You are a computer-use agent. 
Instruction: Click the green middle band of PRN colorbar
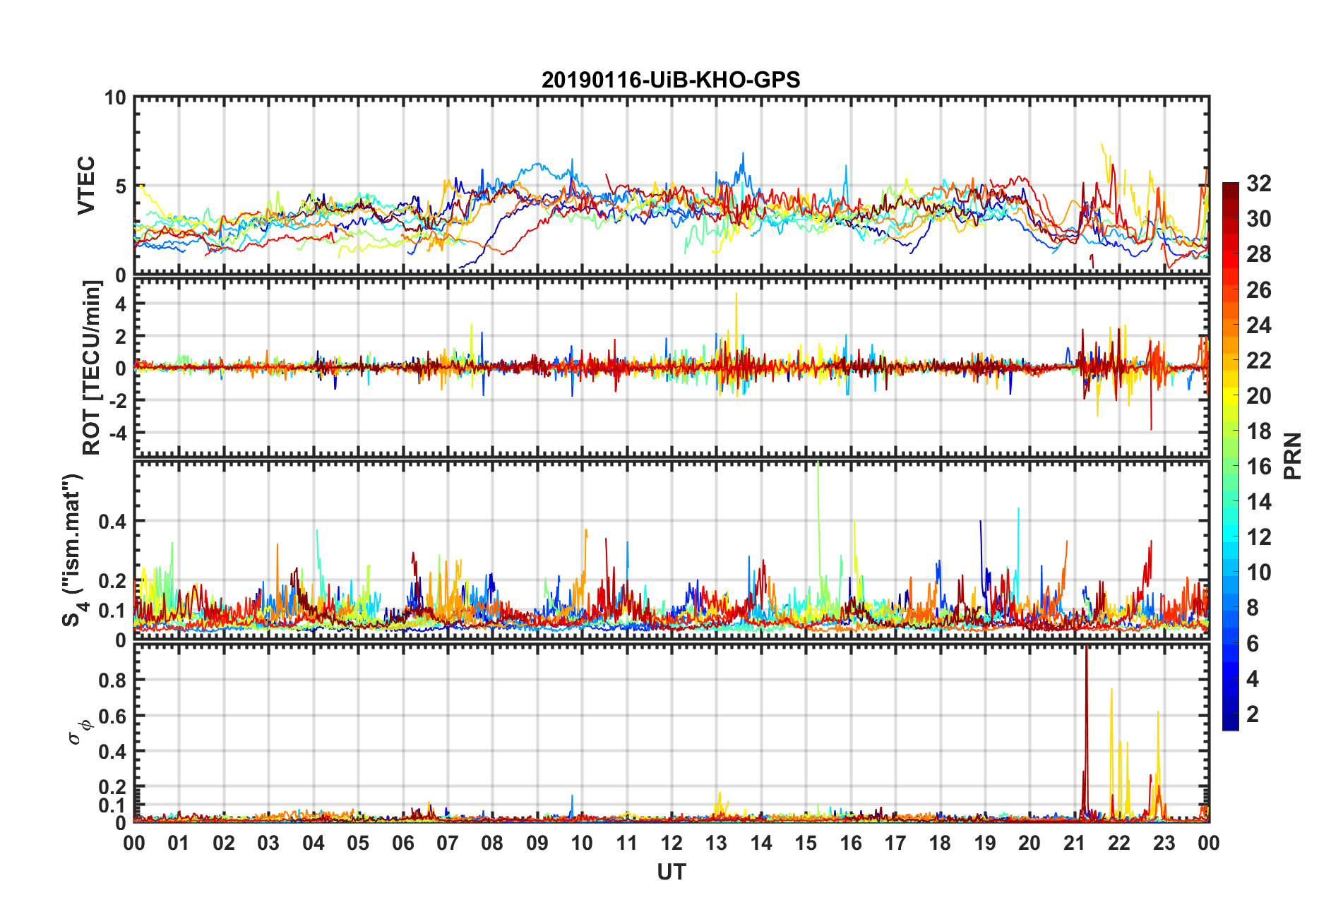tap(1231, 466)
